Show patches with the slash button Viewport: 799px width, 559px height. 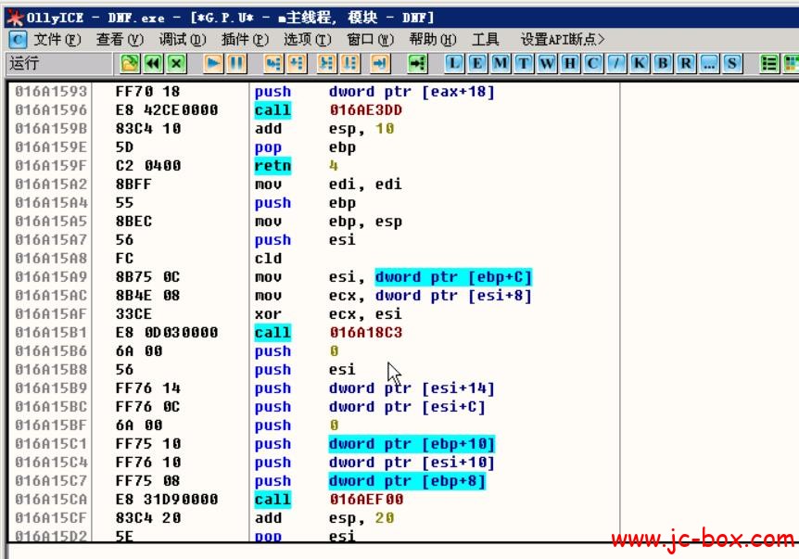pos(616,64)
